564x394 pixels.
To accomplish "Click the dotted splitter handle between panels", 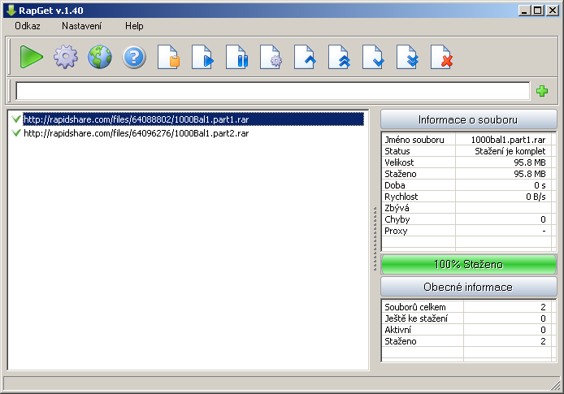I will pos(375,239).
